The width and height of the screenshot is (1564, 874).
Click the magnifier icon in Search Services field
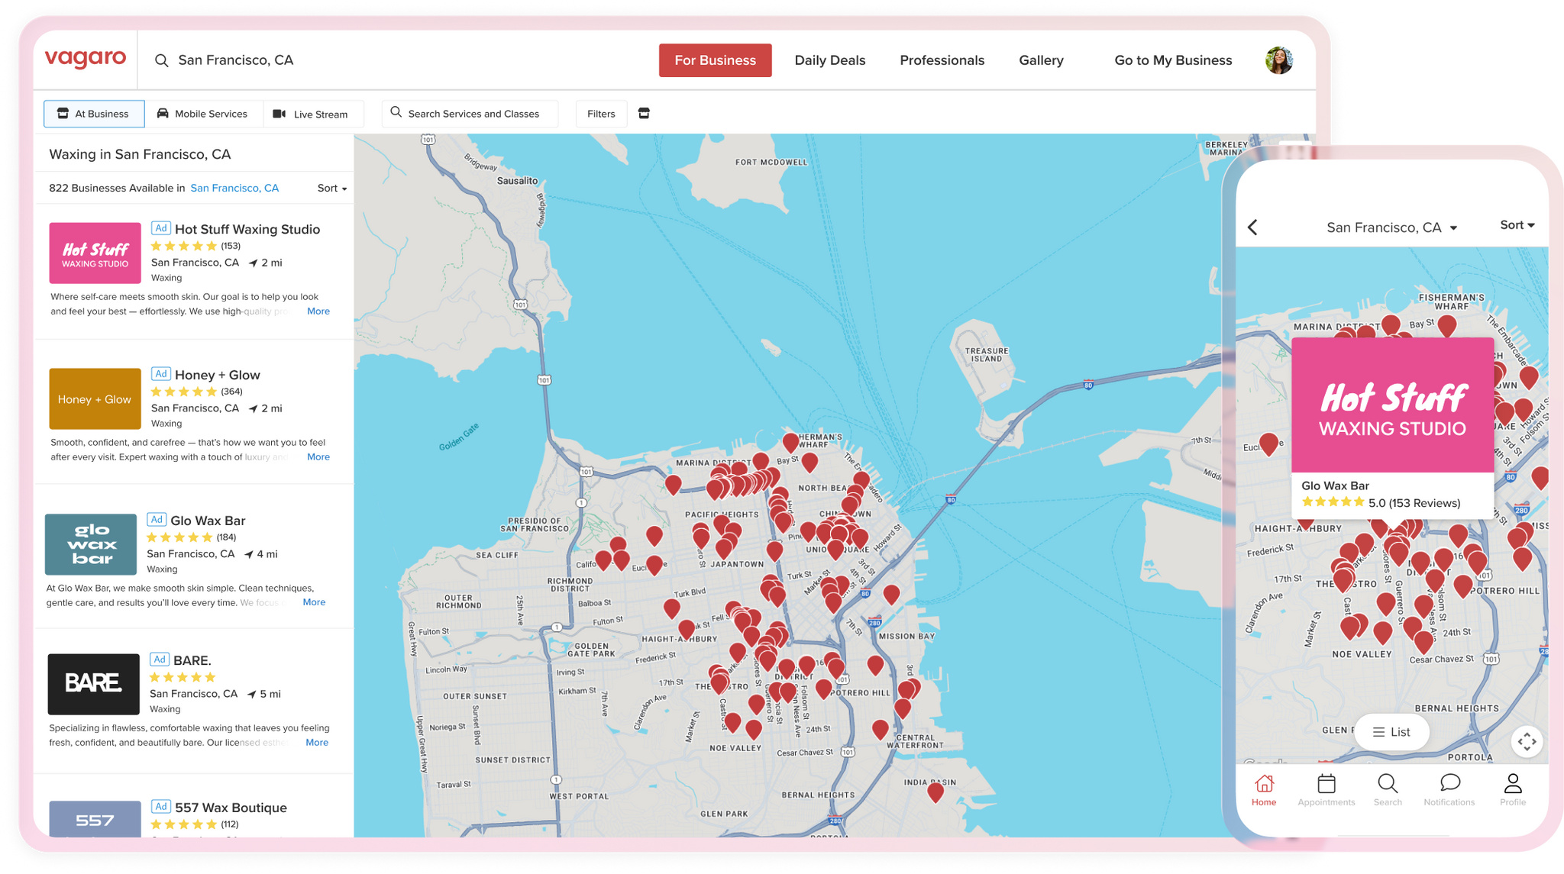[x=396, y=112]
